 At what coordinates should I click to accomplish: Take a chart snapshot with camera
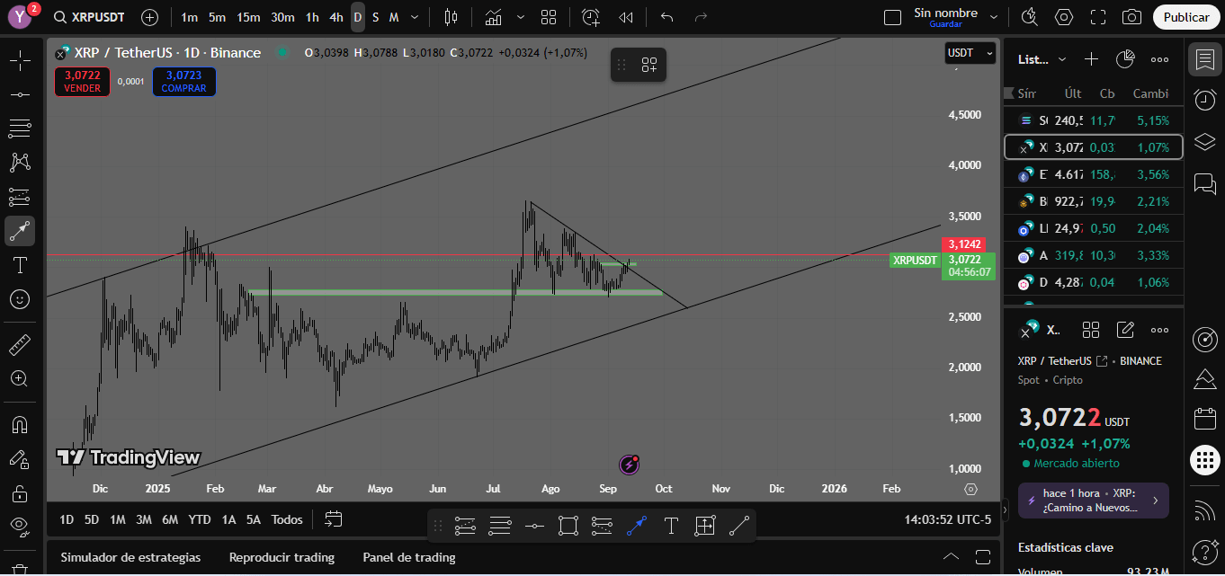(x=1132, y=17)
